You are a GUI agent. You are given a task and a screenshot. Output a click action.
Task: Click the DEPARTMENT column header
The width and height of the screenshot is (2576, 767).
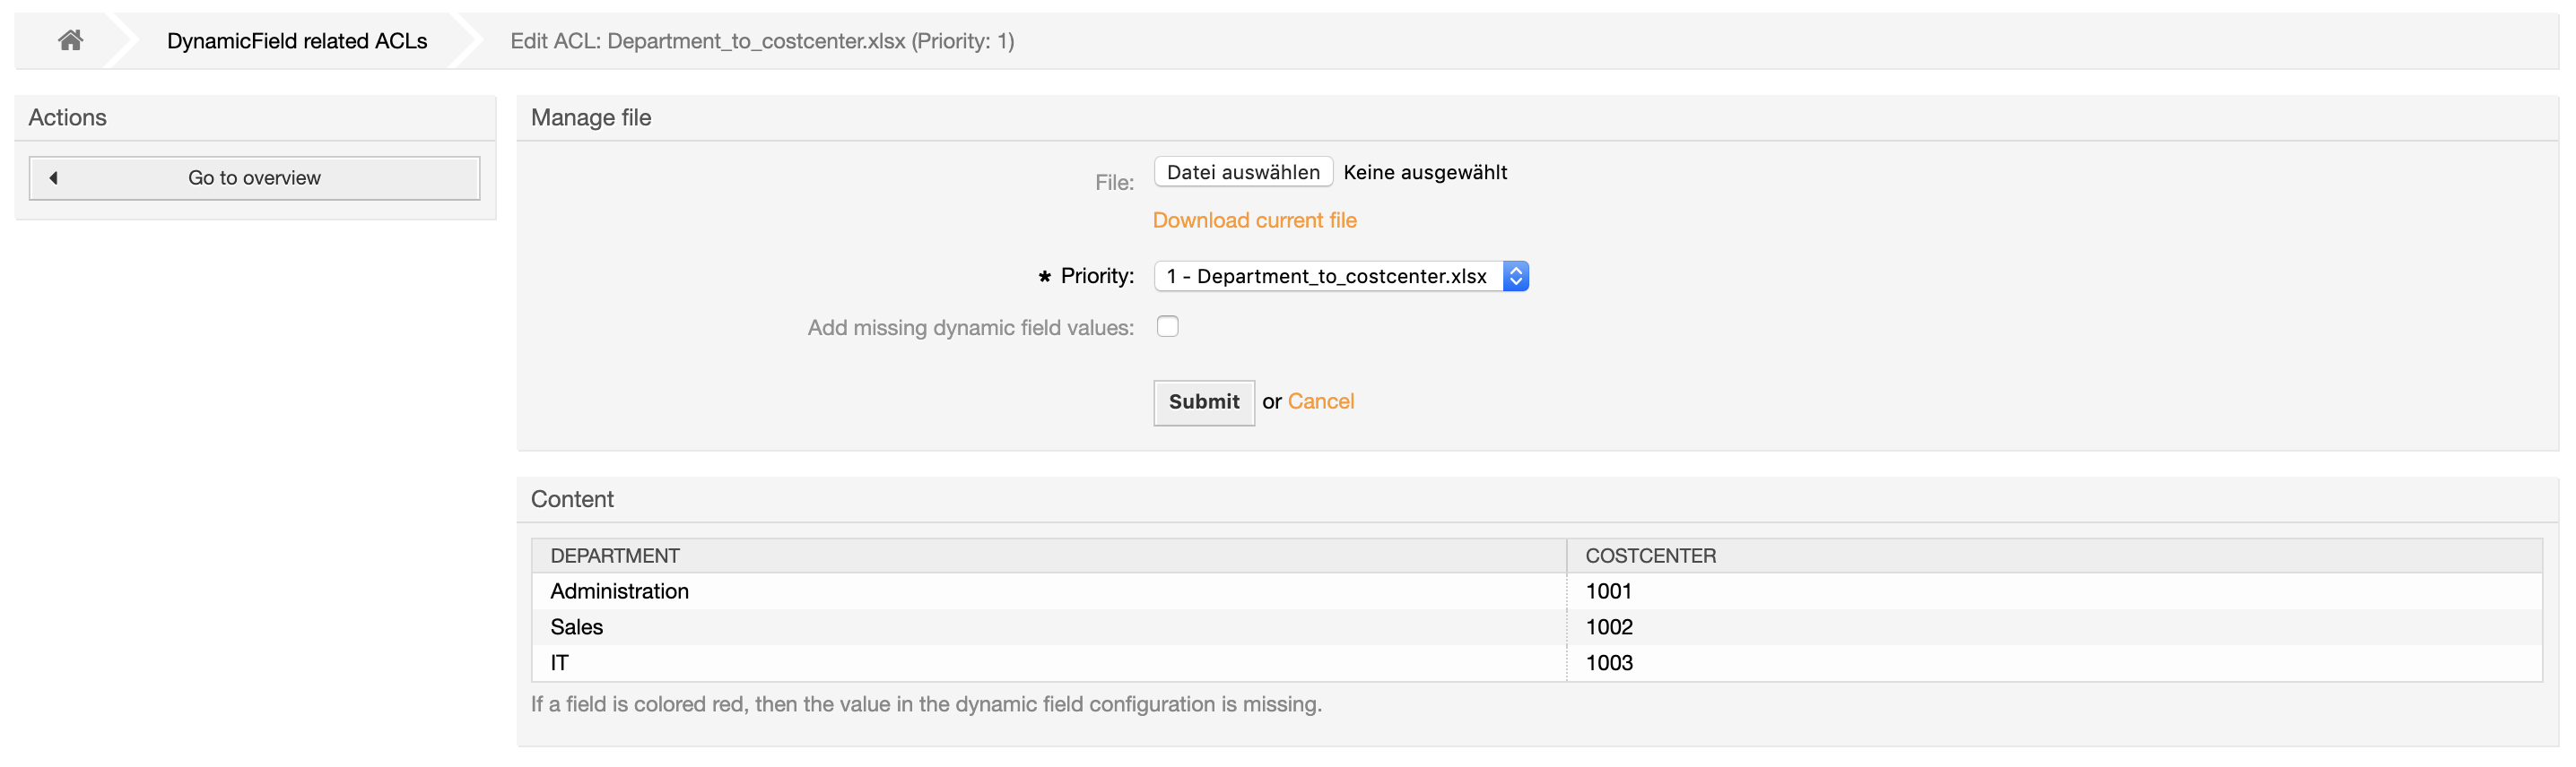614,556
